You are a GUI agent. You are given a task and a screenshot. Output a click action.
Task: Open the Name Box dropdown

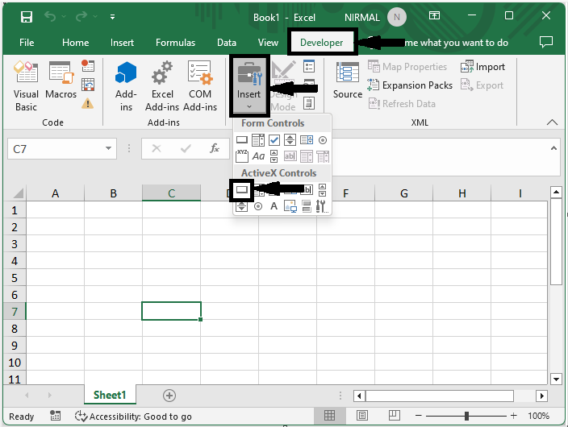pyautogui.click(x=108, y=148)
